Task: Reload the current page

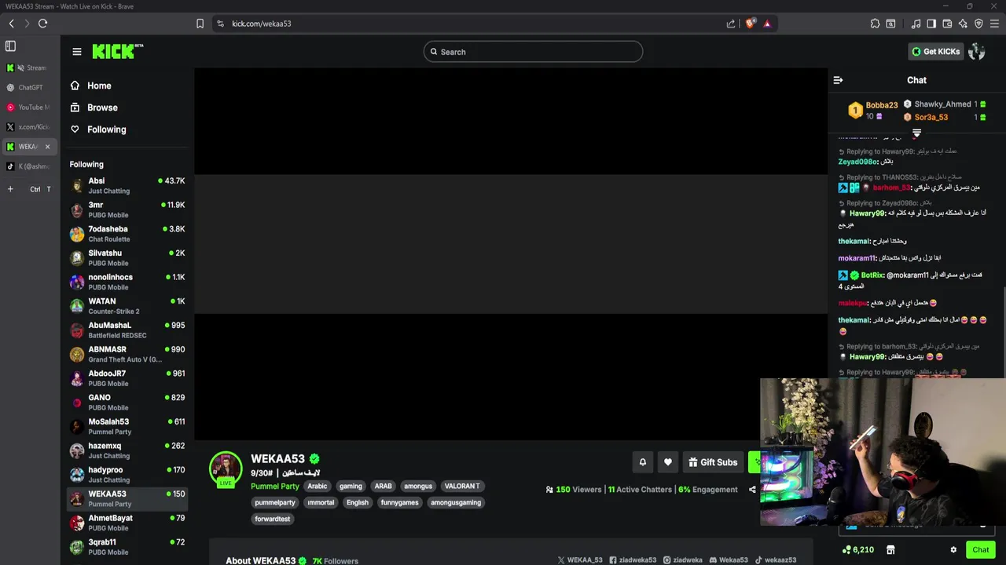Action: pyautogui.click(x=42, y=24)
